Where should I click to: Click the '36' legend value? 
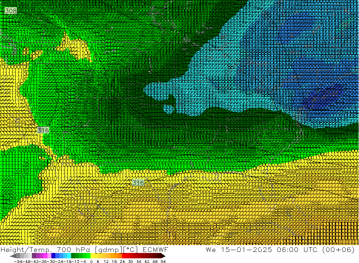point(139,262)
